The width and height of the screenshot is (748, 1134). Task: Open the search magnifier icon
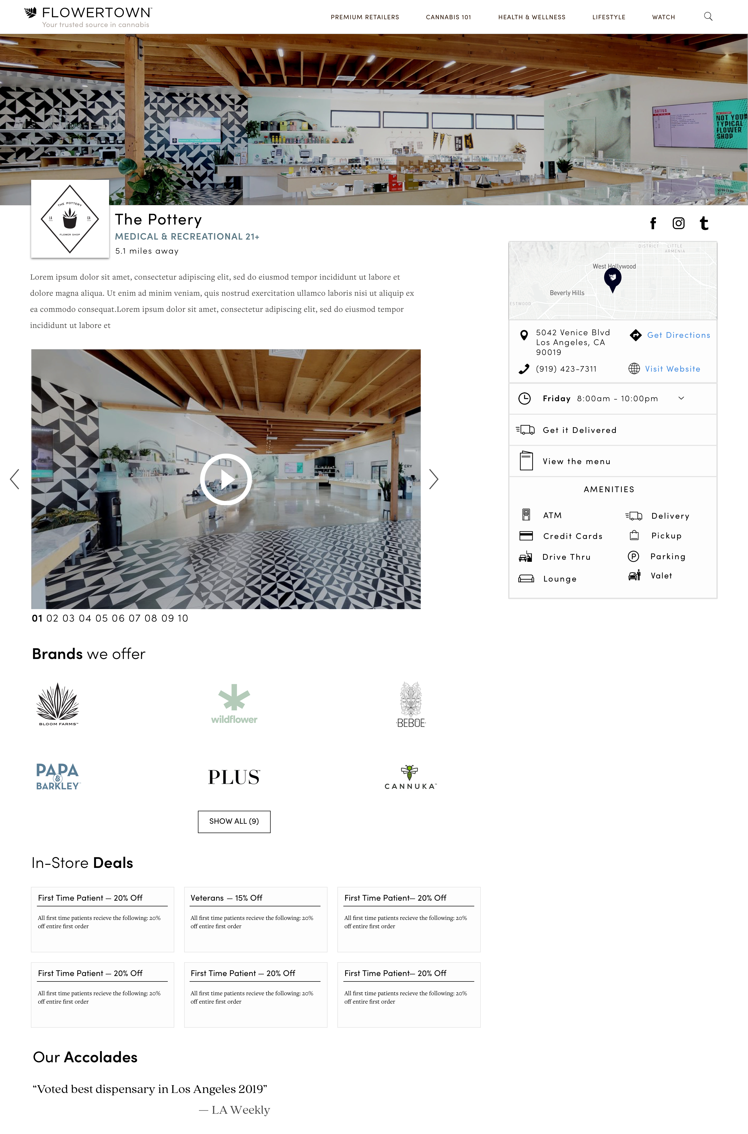tap(708, 17)
